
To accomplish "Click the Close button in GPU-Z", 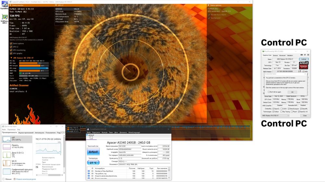I will pyautogui.click(x=305, y=116).
